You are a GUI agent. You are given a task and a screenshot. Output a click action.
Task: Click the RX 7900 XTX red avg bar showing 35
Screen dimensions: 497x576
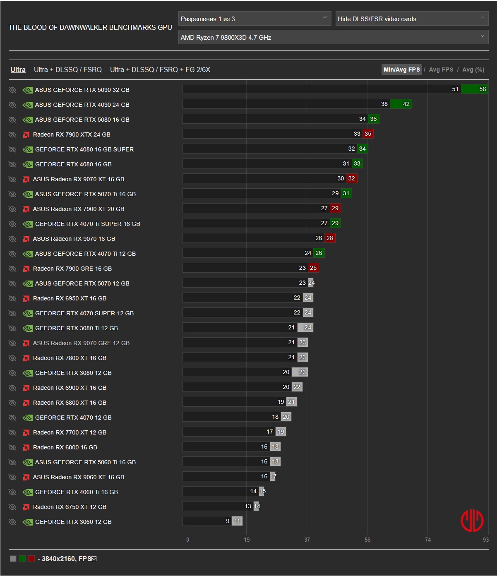(368, 134)
